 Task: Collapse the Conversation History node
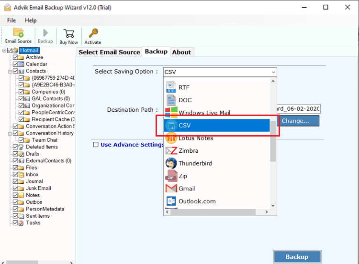[10, 134]
